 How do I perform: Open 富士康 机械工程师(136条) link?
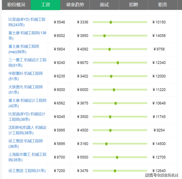pyautogui.click(x=28, y=35)
